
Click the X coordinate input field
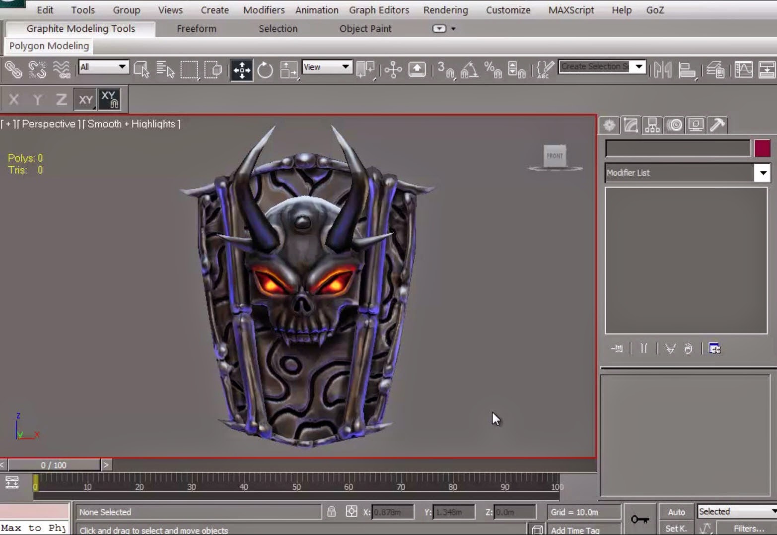click(x=392, y=512)
